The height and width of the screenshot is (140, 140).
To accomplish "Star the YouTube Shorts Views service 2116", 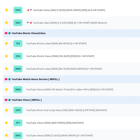I will (x=6, y=56).
